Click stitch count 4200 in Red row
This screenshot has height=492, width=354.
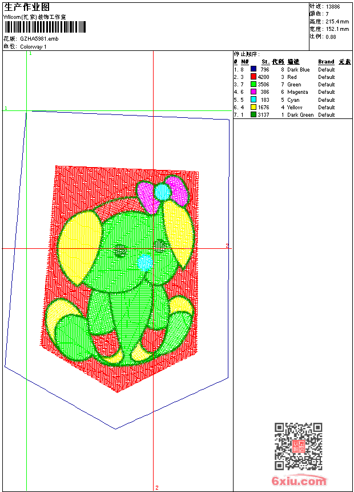click(x=263, y=77)
